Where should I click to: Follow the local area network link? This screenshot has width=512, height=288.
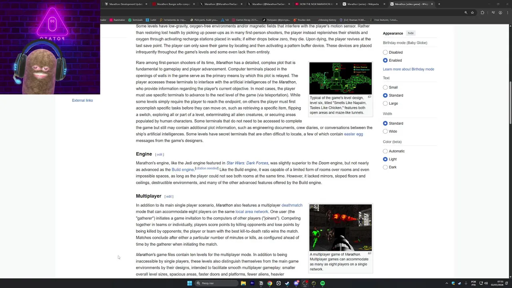click(252, 212)
